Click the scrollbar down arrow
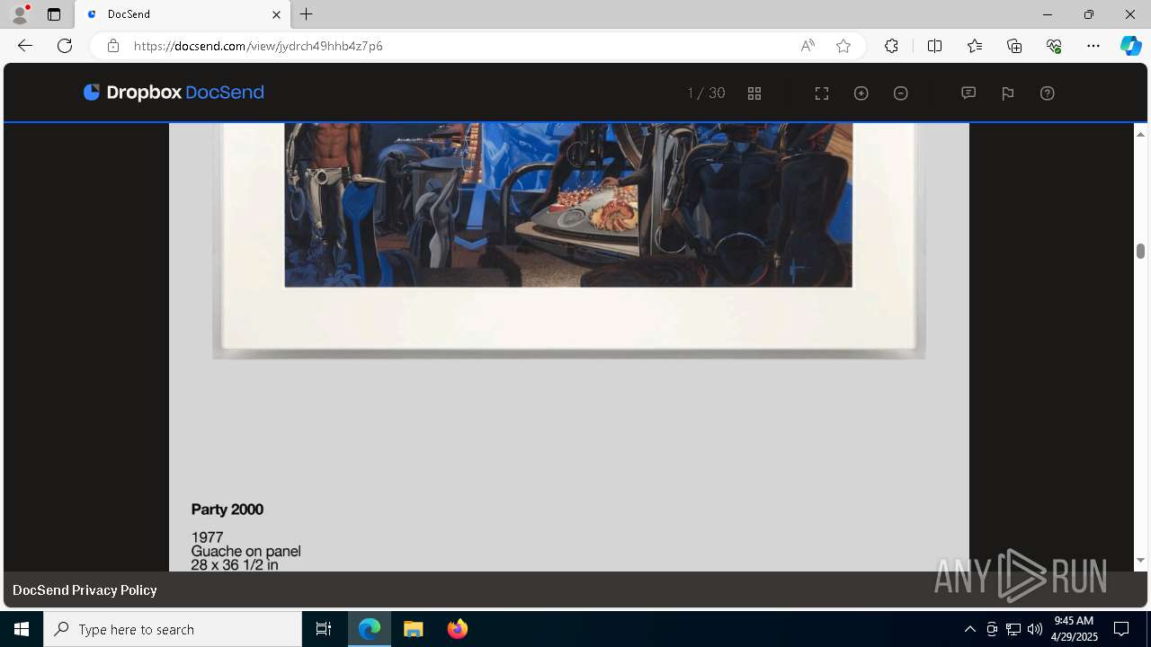The height and width of the screenshot is (647, 1151). click(1140, 561)
